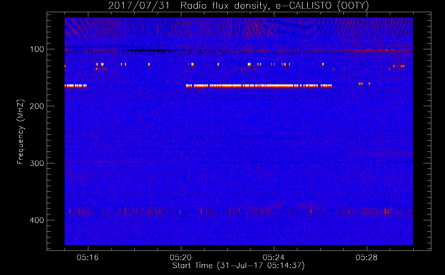Image resolution: width=445 pixels, height=275 pixels.
Task: Click the plot title "2017/07/31 Radio flux density, e-CALLISTO (OOTY)"
Action: (238, 5)
